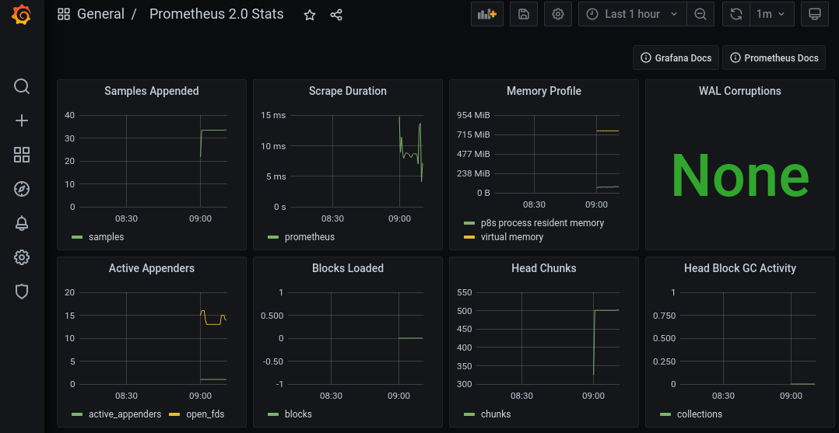Toggle the virtual memory legend series

511,237
